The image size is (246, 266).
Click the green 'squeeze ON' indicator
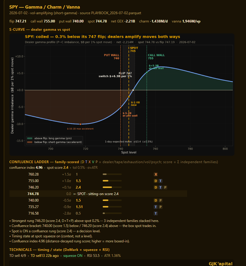(x=73, y=256)
